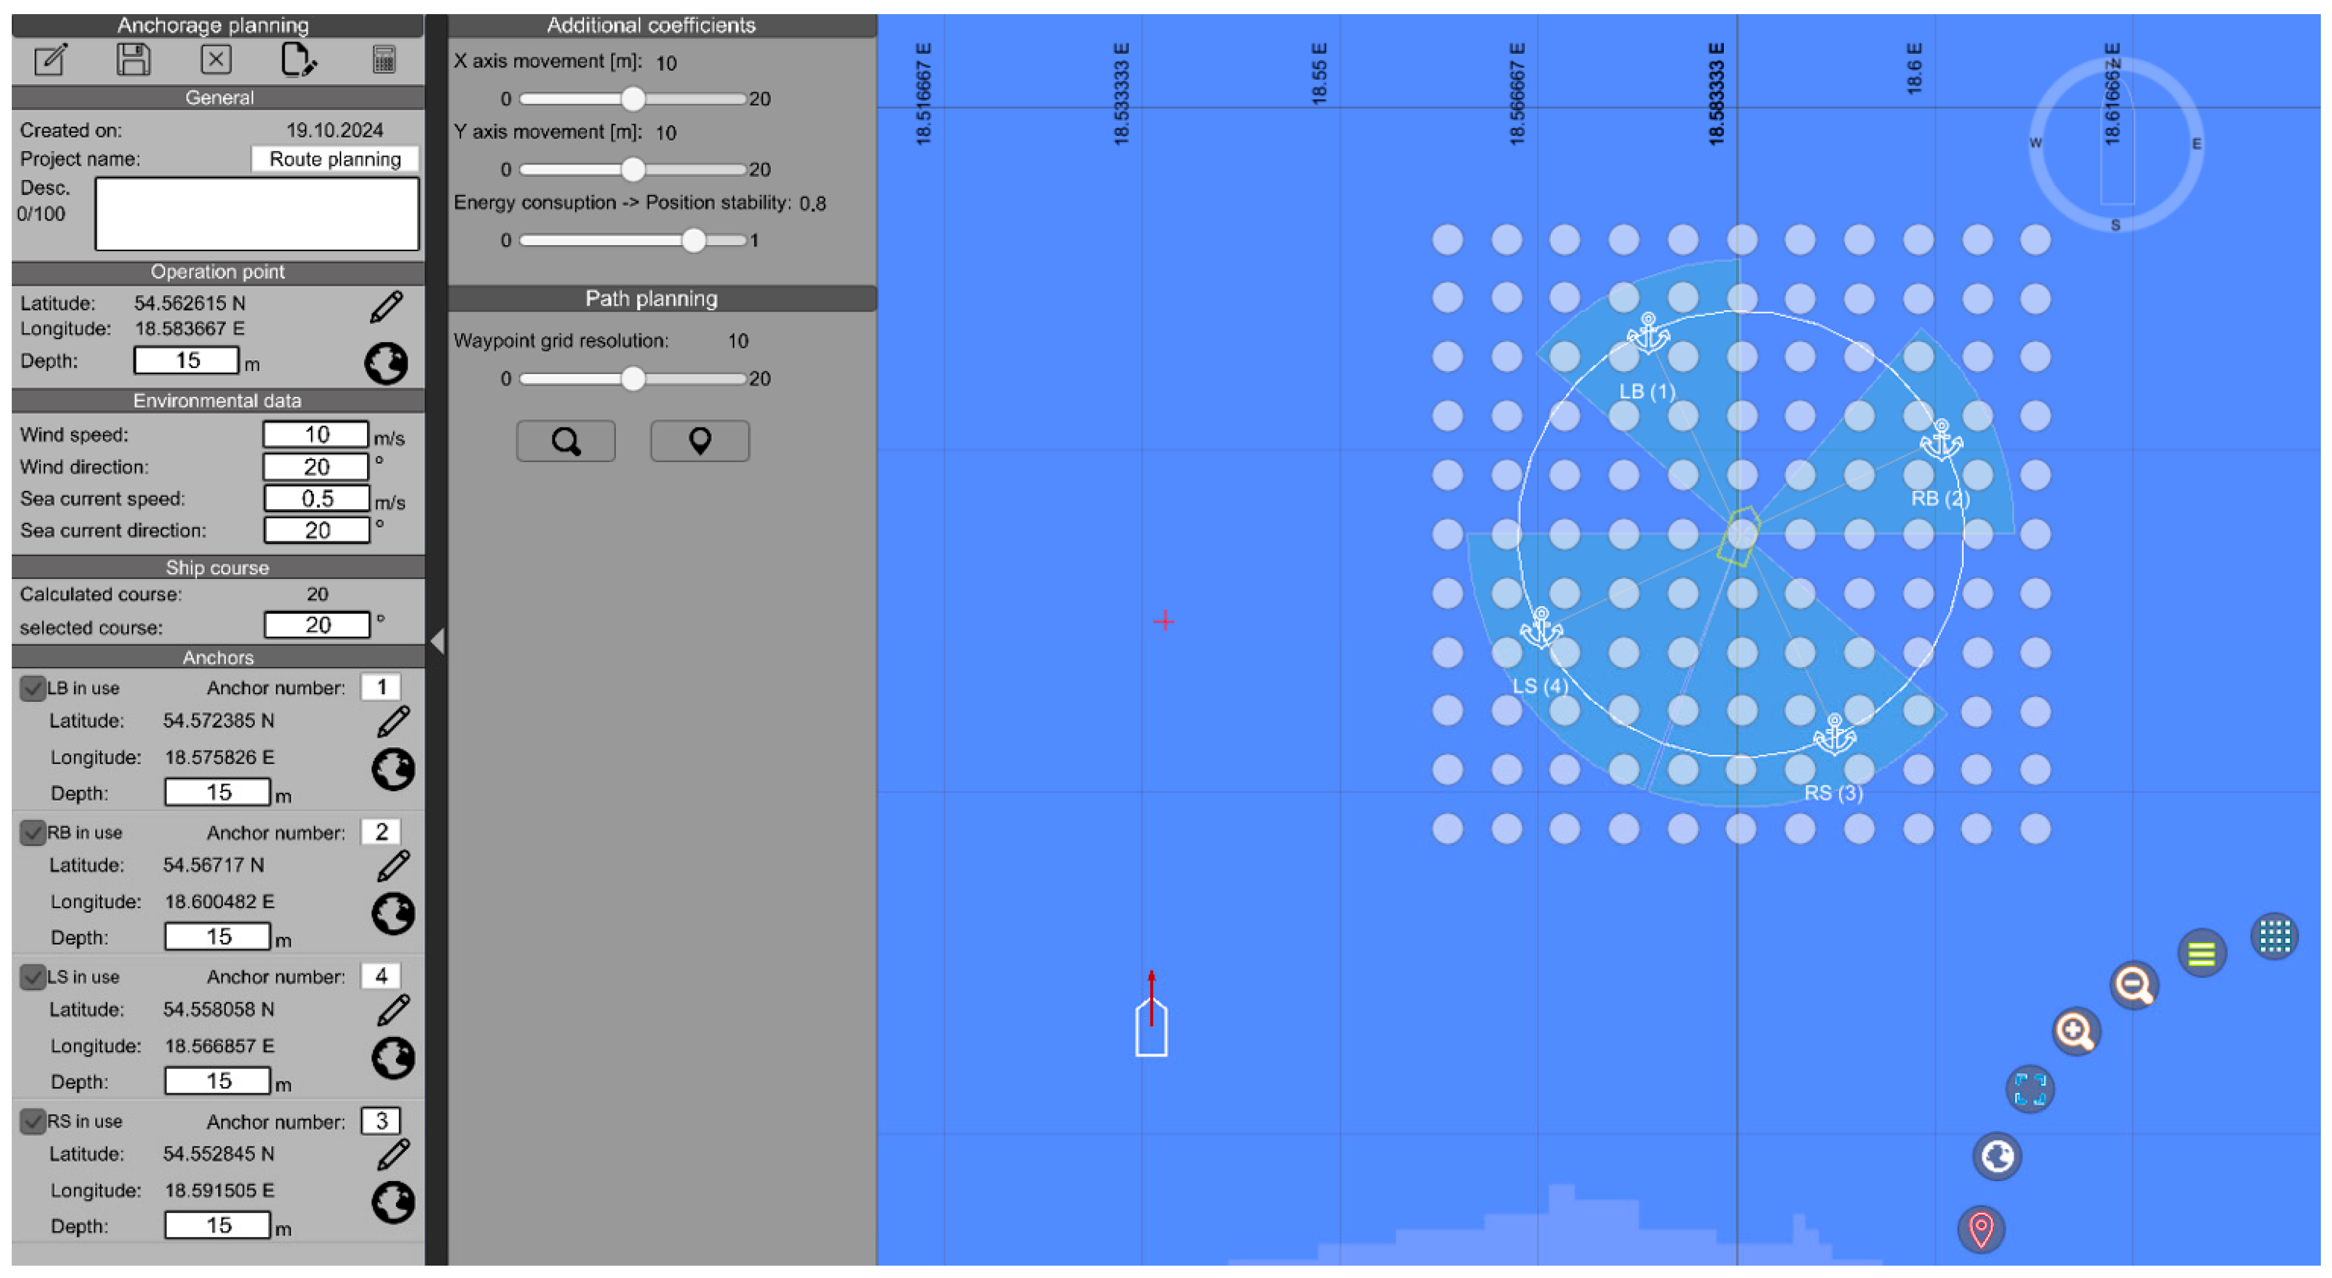Click the Wind speed input field
The width and height of the screenshot is (2332, 1278).
(x=316, y=434)
